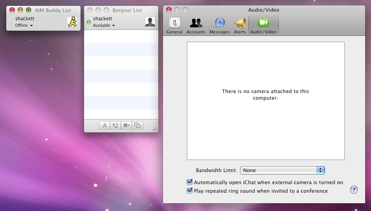Toggle play repeated ring sound checkbox

(x=190, y=190)
